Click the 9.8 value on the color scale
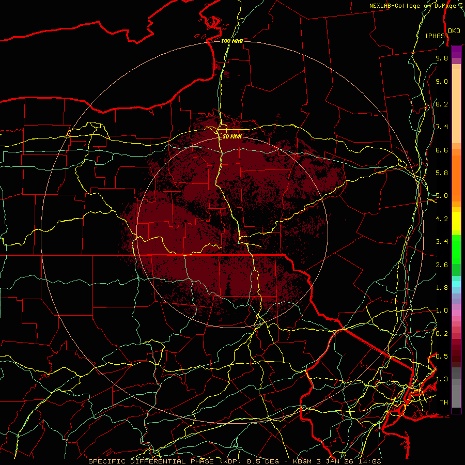Viewport: 465px width, 465px height. coord(442,58)
